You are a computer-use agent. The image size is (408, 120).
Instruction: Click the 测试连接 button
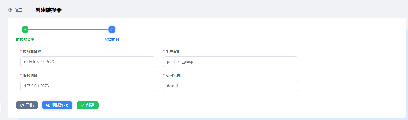click(57, 105)
